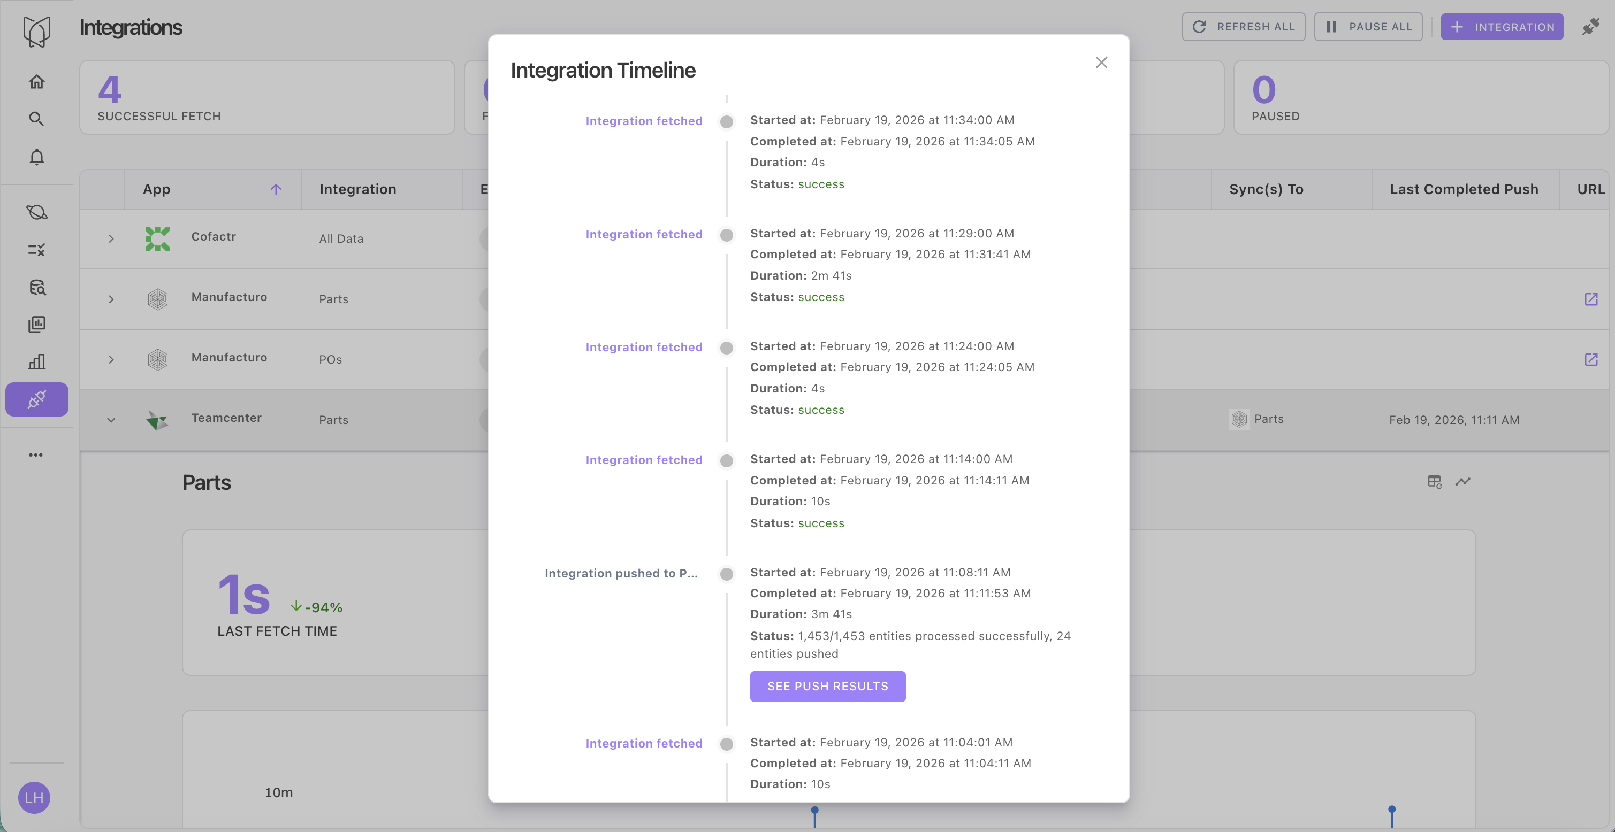This screenshot has width=1615, height=832.
Task: Open the LH user avatar menu
Action: coord(34,798)
